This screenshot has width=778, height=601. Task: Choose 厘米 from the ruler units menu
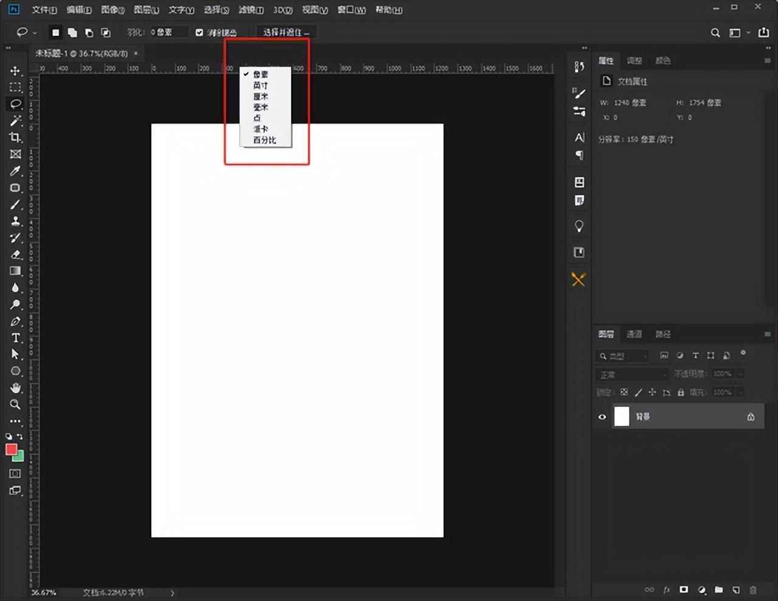tap(261, 96)
